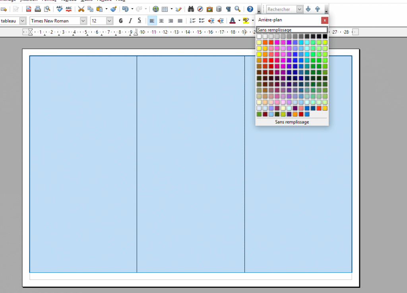Viewport: 407px width, 293px height.
Task: Open the highlighting color arrow
Action: coord(253,21)
